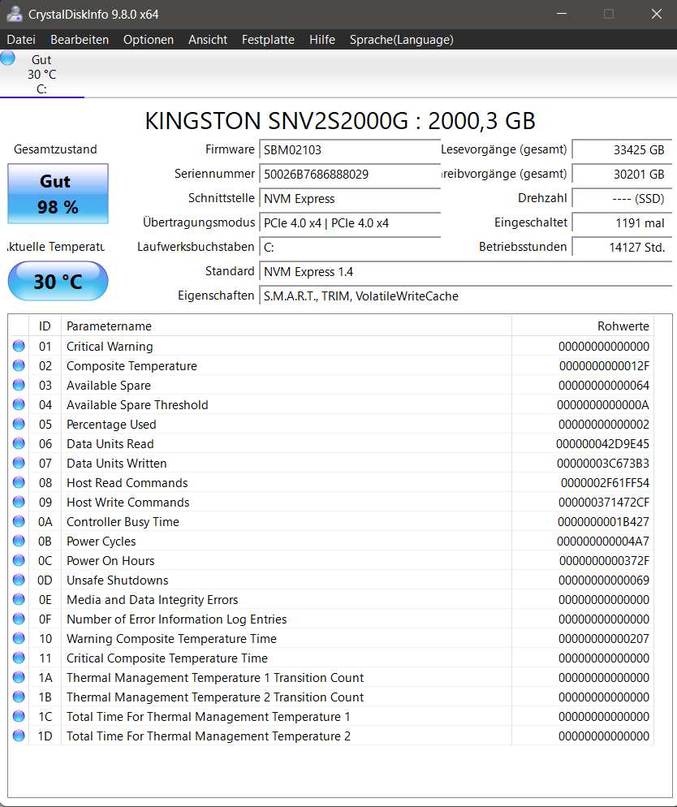Click the status orb for Data Units Written
Viewport: 677px width, 807px height.
pos(19,464)
